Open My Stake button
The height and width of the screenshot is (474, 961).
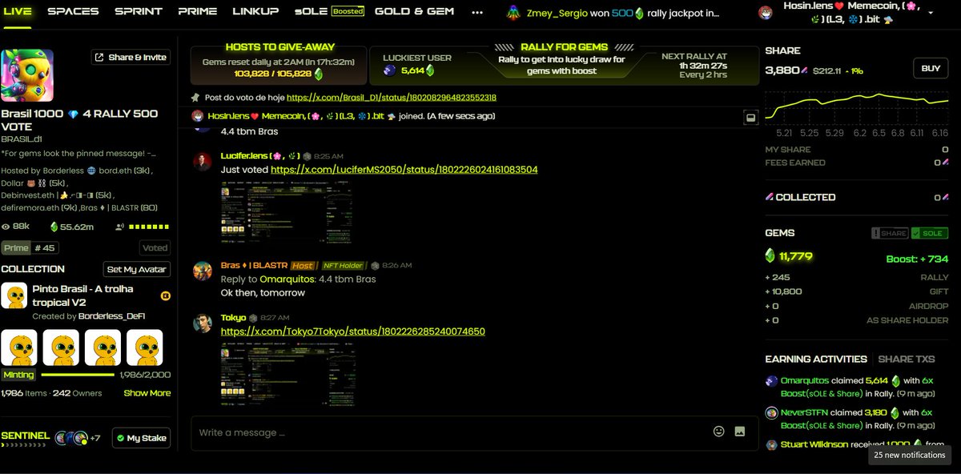[141, 438]
